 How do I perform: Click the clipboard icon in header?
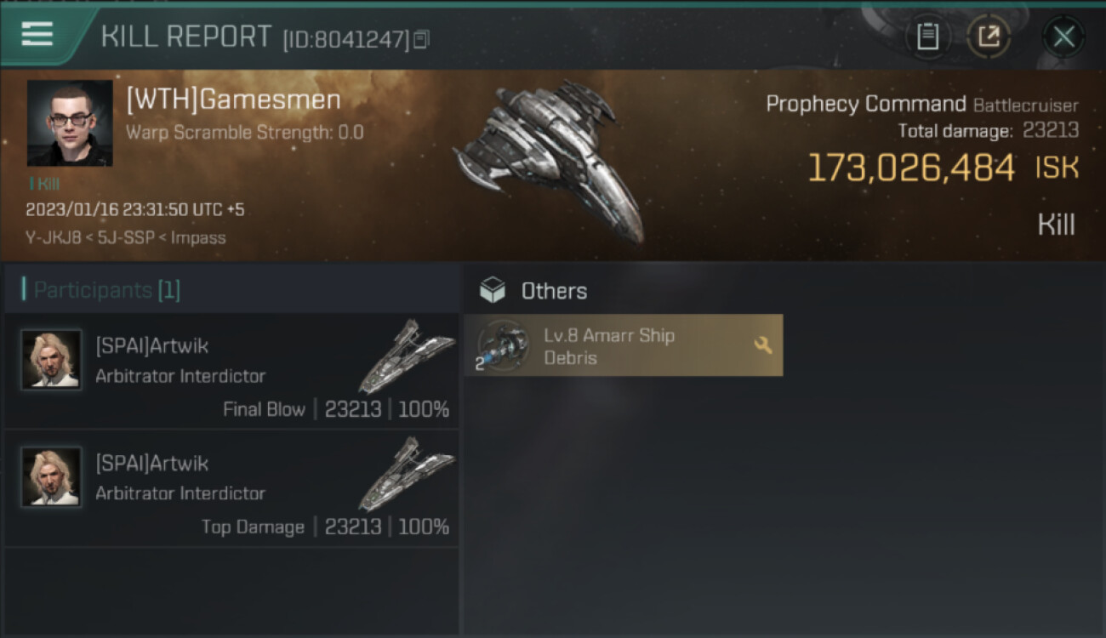[927, 37]
